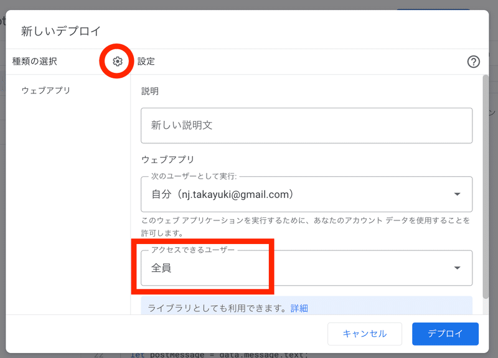This screenshot has width=498, height=358.
Task: Select ウェブアプリ in the type list
Action: click(x=45, y=90)
